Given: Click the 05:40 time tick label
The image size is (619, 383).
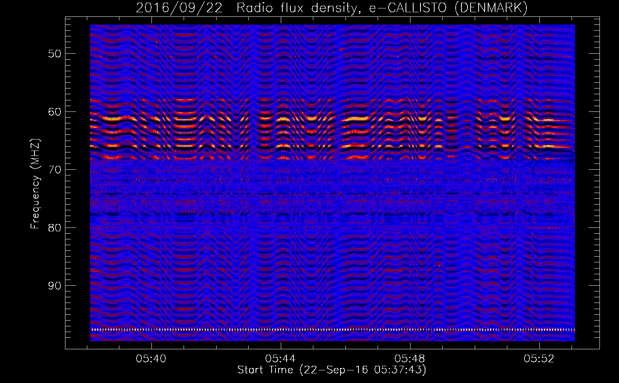Looking at the screenshot, I should pos(151,358).
